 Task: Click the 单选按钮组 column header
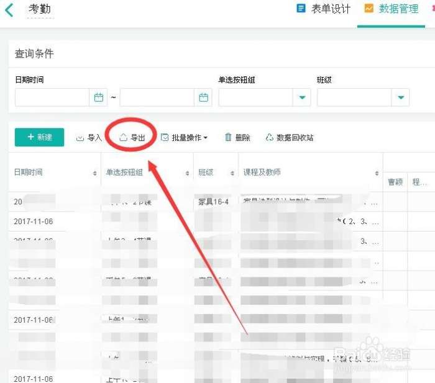click(x=147, y=172)
